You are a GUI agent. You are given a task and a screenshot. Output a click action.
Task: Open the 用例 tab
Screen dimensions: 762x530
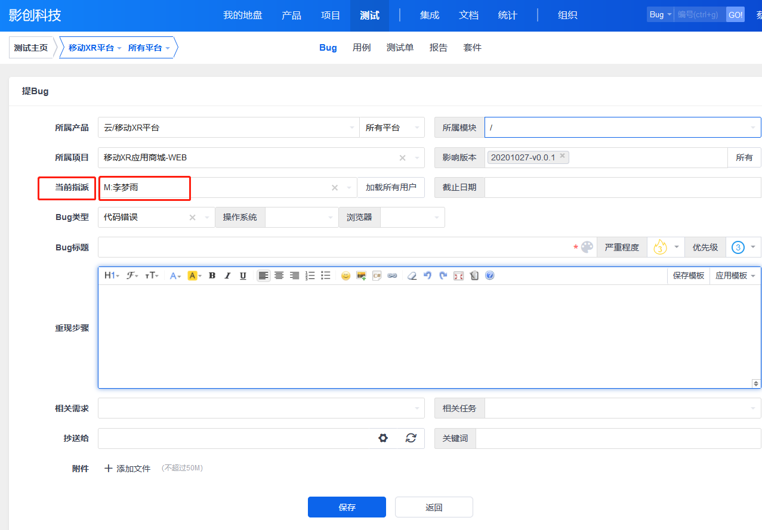[x=362, y=48]
